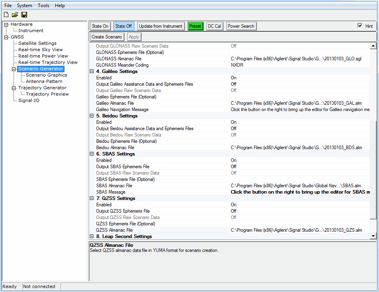Viewport: 379px width, 292px height.
Task: Click the DC Cal button
Action: pos(214,26)
